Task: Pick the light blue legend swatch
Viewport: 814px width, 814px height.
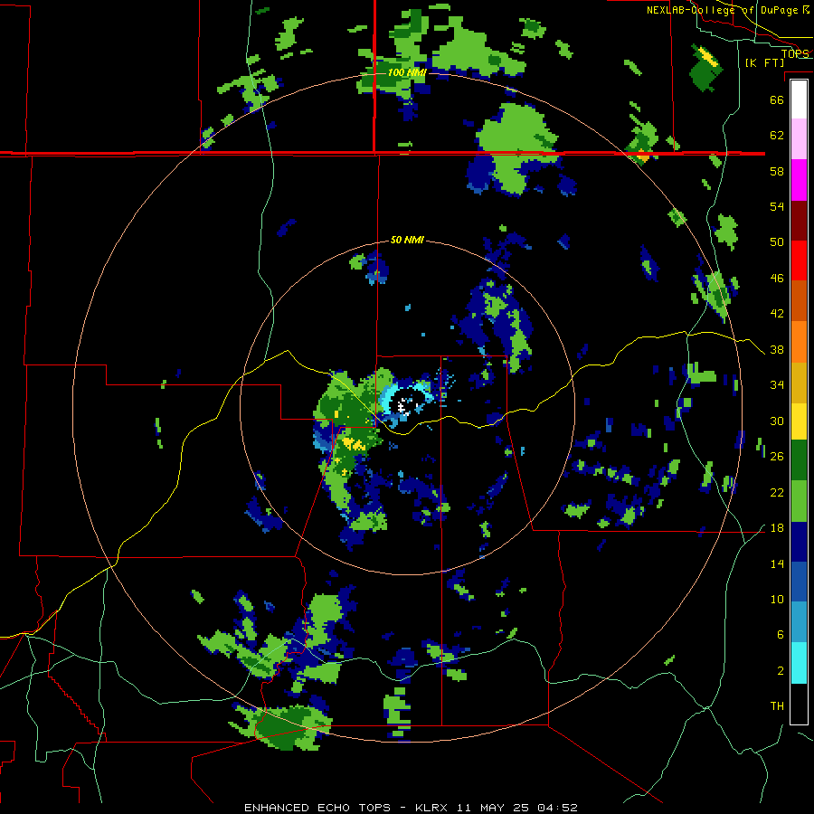Action: click(799, 622)
